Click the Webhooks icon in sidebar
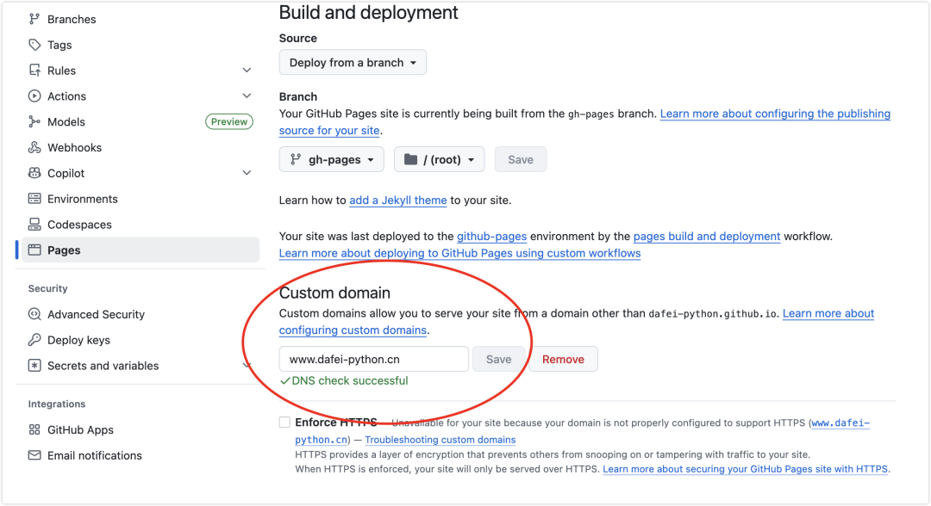 [x=34, y=147]
